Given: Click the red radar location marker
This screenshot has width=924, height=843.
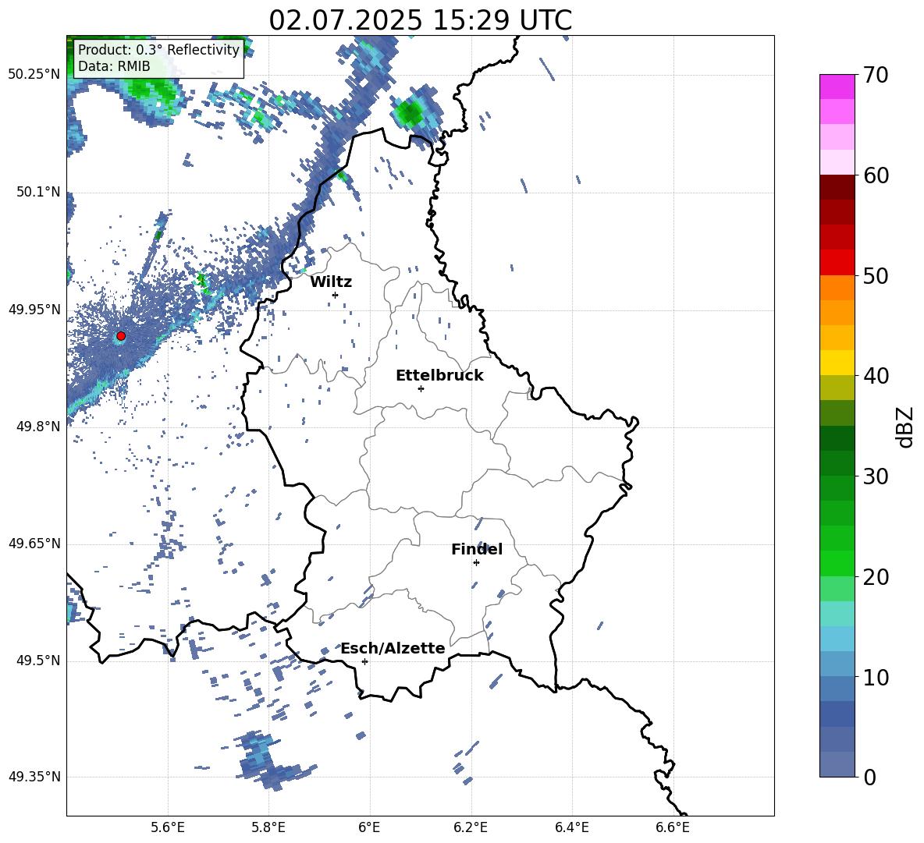Looking at the screenshot, I should click(x=121, y=336).
